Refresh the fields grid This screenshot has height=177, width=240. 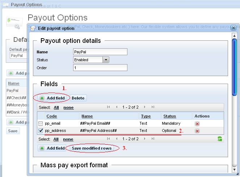[x=220, y=138]
